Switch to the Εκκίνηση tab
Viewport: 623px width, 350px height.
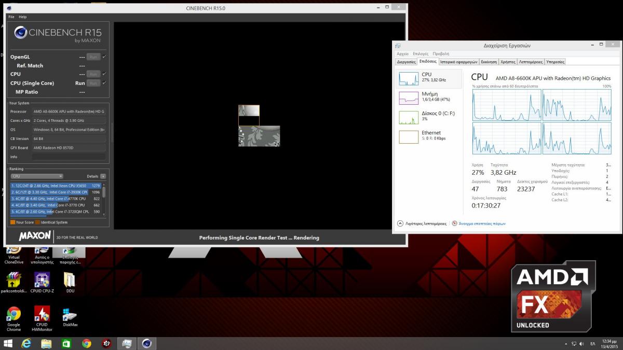(x=489, y=62)
